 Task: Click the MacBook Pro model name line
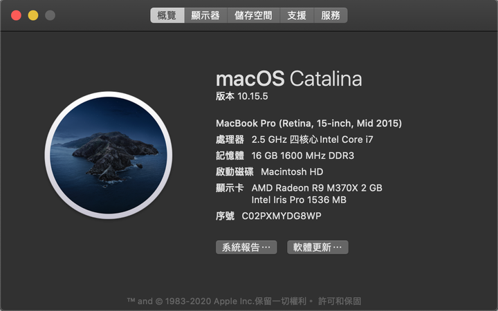click(308, 123)
